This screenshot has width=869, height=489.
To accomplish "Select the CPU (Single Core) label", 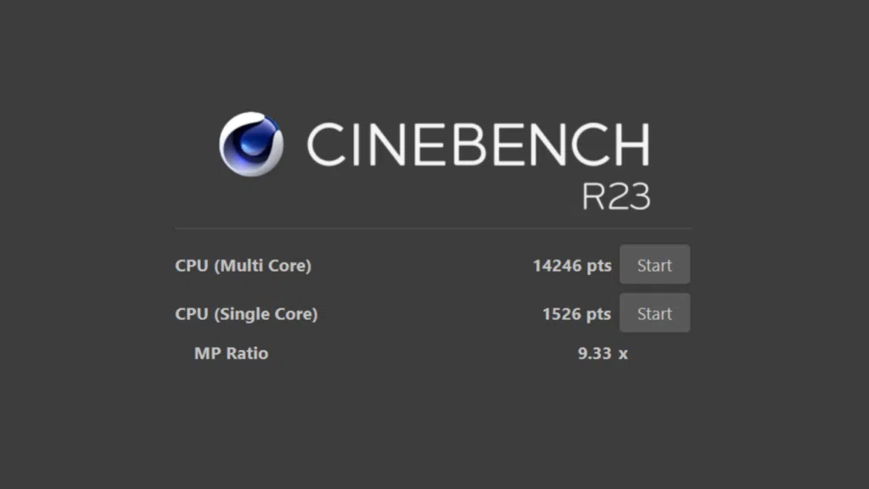I will [246, 314].
